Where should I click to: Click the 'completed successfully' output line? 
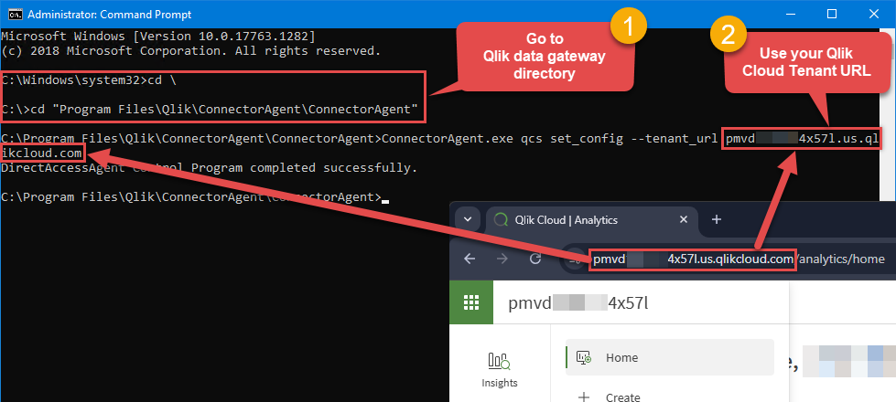210,167
